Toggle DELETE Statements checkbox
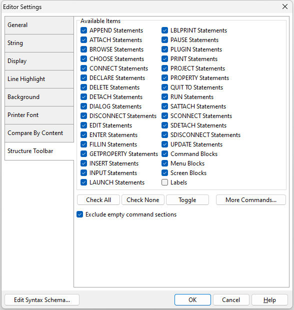This screenshot has width=294, height=310. 83,87
